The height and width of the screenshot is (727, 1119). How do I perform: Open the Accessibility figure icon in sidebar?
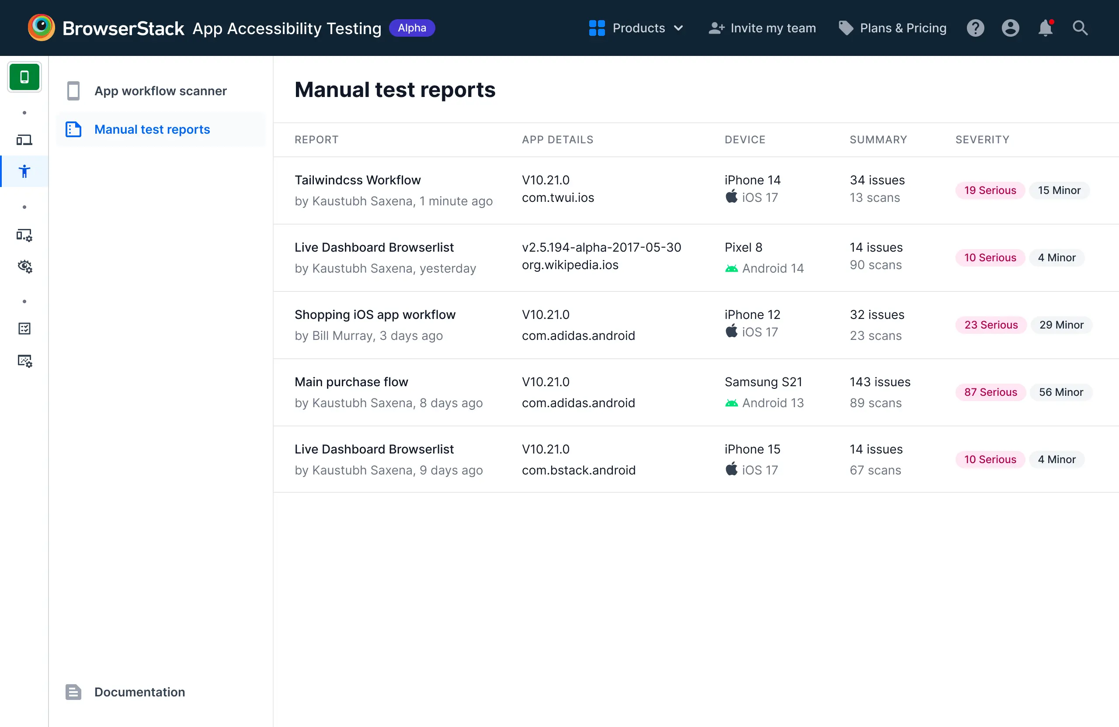24,171
